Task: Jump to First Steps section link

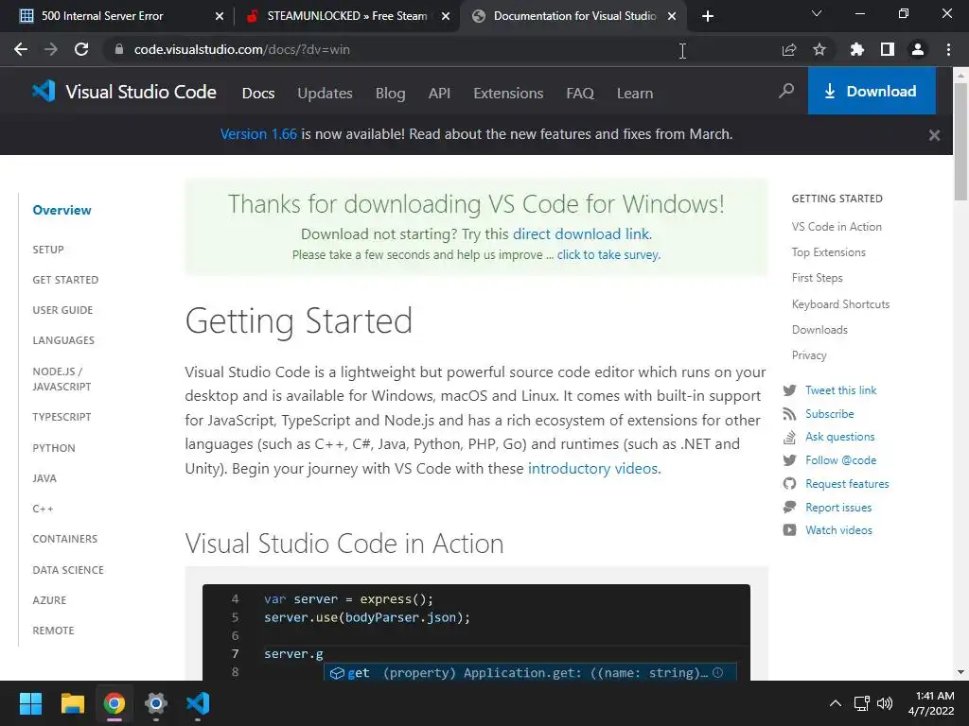Action: click(x=817, y=278)
